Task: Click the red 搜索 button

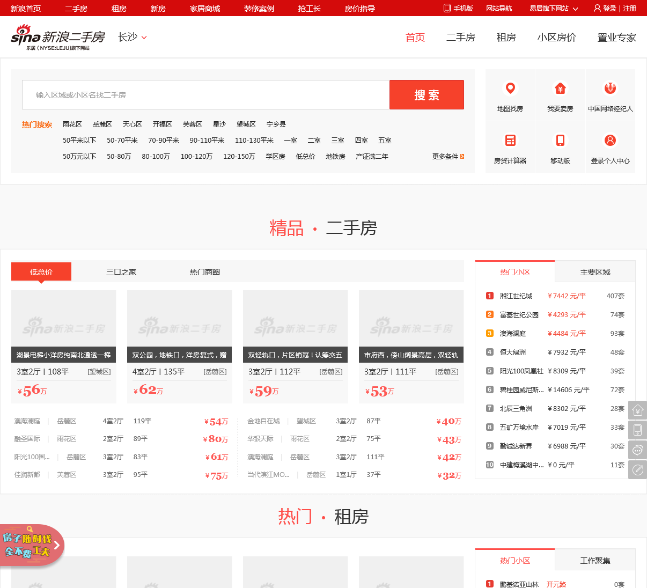Action: click(427, 95)
